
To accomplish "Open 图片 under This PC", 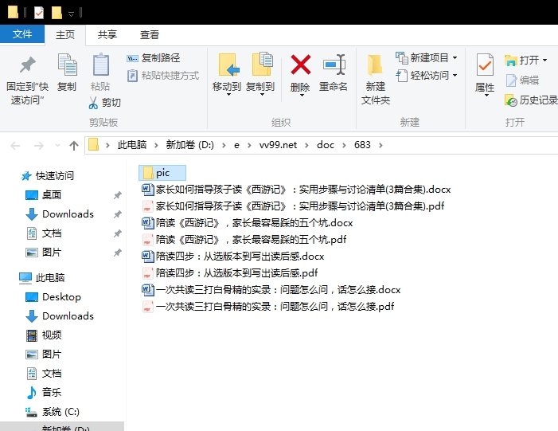I will [x=43, y=355].
